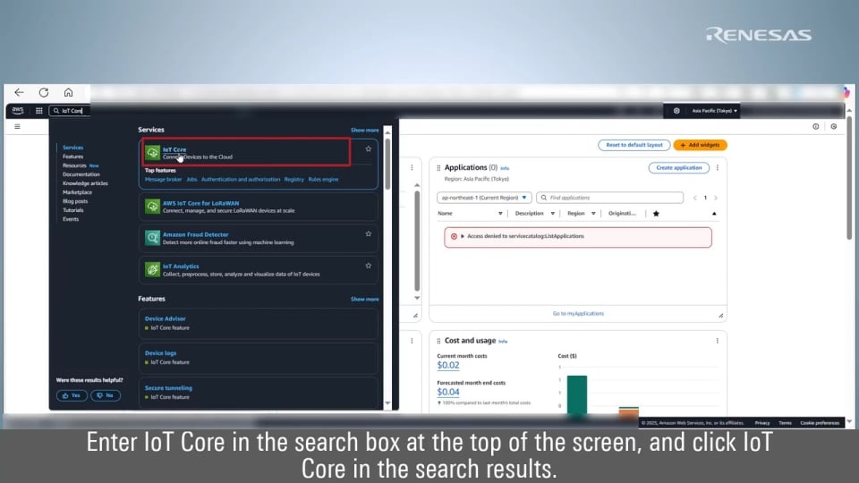The height and width of the screenshot is (483, 859).
Task: Open Message broker top feature
Action: click(163, 180)
